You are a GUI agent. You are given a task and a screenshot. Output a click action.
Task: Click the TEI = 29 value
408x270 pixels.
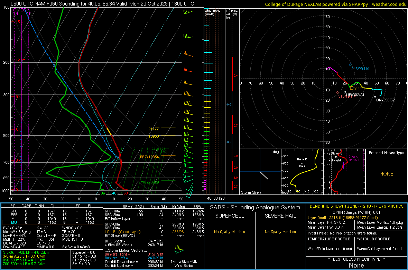(x=69, y=232)
